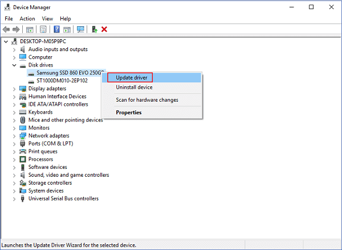The width and height of the screenshot is (342, 250).
Task: Select the Processors category label
Action: click(x=41, y=159)
